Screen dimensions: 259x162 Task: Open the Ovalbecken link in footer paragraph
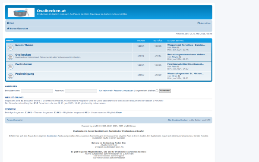[x=52, y=136]
